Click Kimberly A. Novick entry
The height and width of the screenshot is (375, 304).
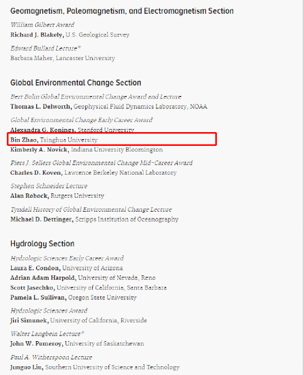[x=86, y=150]
